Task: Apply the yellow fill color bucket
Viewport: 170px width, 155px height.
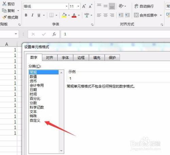Action: point(64,15)
